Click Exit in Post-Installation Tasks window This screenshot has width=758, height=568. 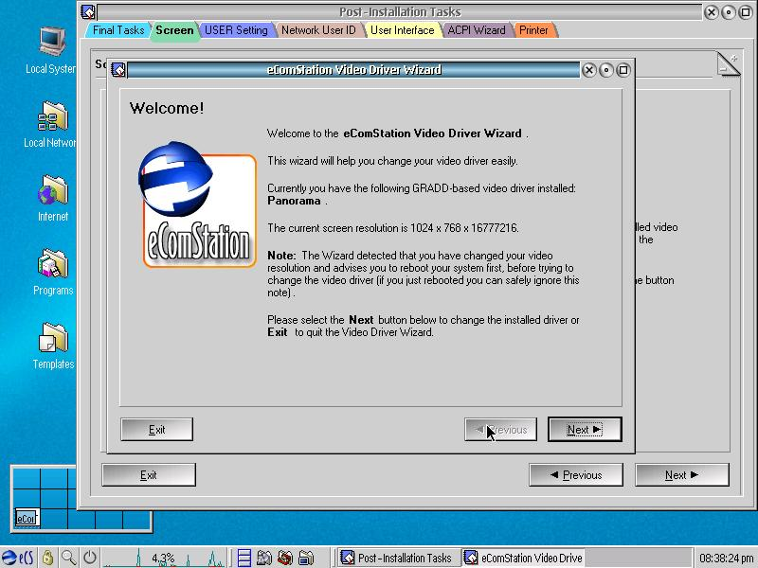149,475
